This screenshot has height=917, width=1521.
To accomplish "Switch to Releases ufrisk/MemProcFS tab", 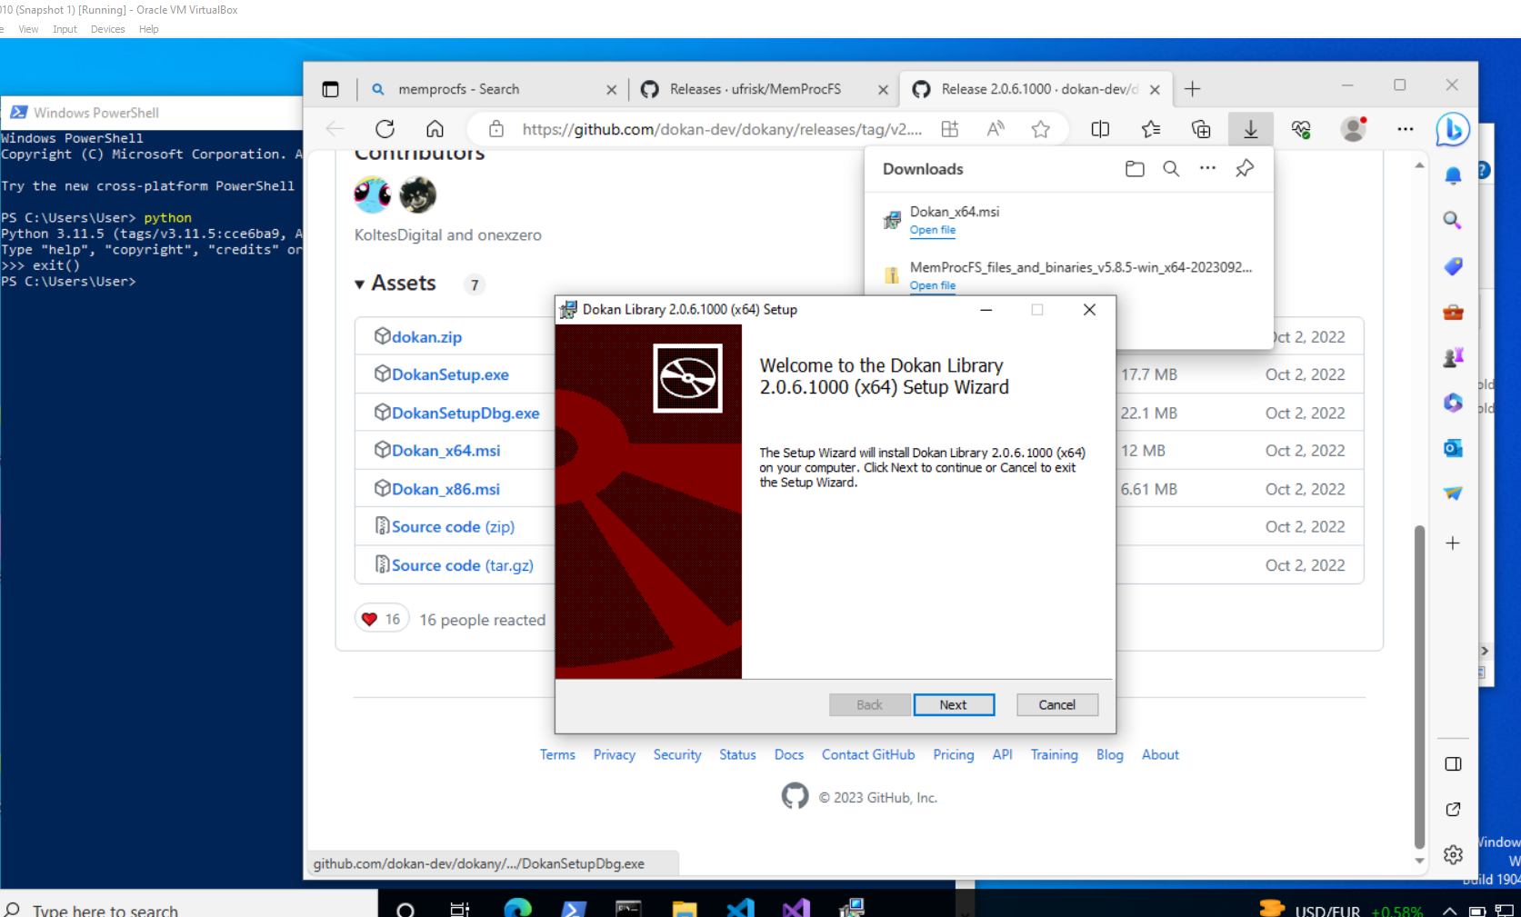I will pos(755,89).
